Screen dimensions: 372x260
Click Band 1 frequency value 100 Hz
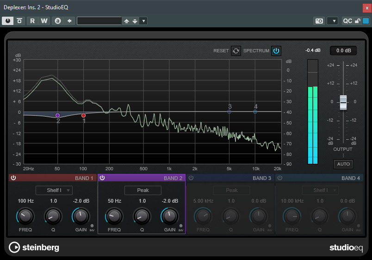point(25,201)
